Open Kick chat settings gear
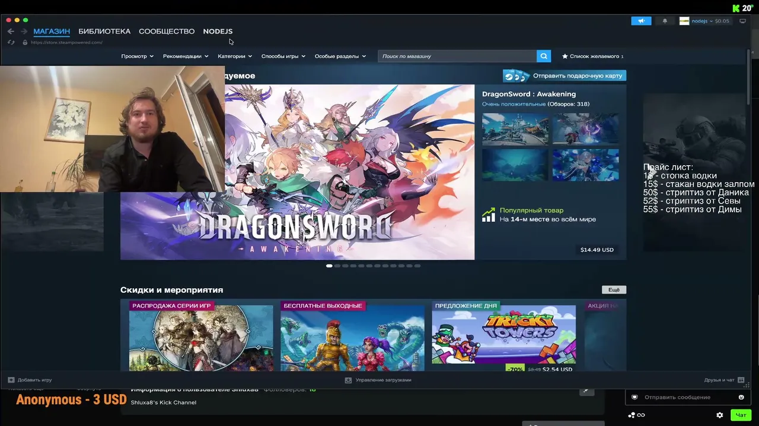The width and height of the screenshot is (759, 426). pos(720,415)
